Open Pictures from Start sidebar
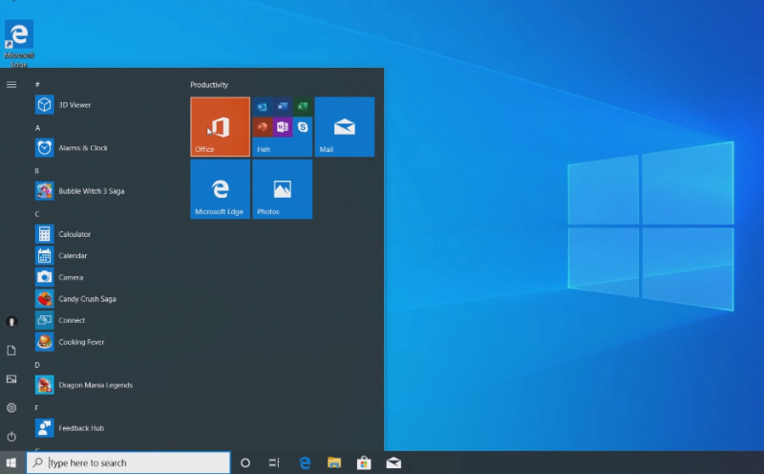This screenshot has height=474, width=764. coord(11,378)
